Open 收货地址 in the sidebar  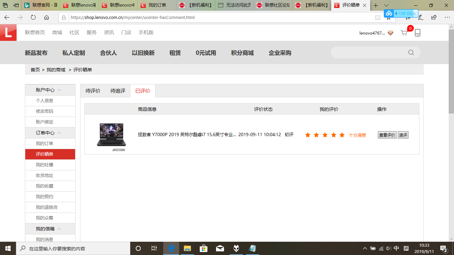click(45, 175)
